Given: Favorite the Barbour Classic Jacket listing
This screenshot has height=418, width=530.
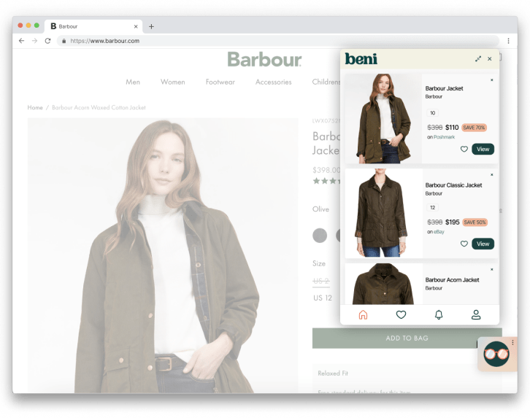Looking at the screenshot, I should [x=464, y=244].
